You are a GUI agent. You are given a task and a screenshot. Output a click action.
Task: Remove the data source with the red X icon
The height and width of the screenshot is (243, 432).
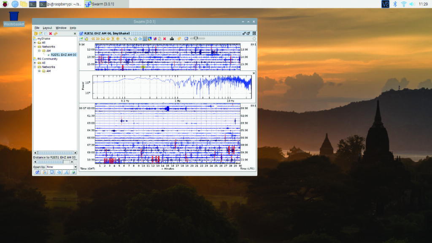click(50, 32)
